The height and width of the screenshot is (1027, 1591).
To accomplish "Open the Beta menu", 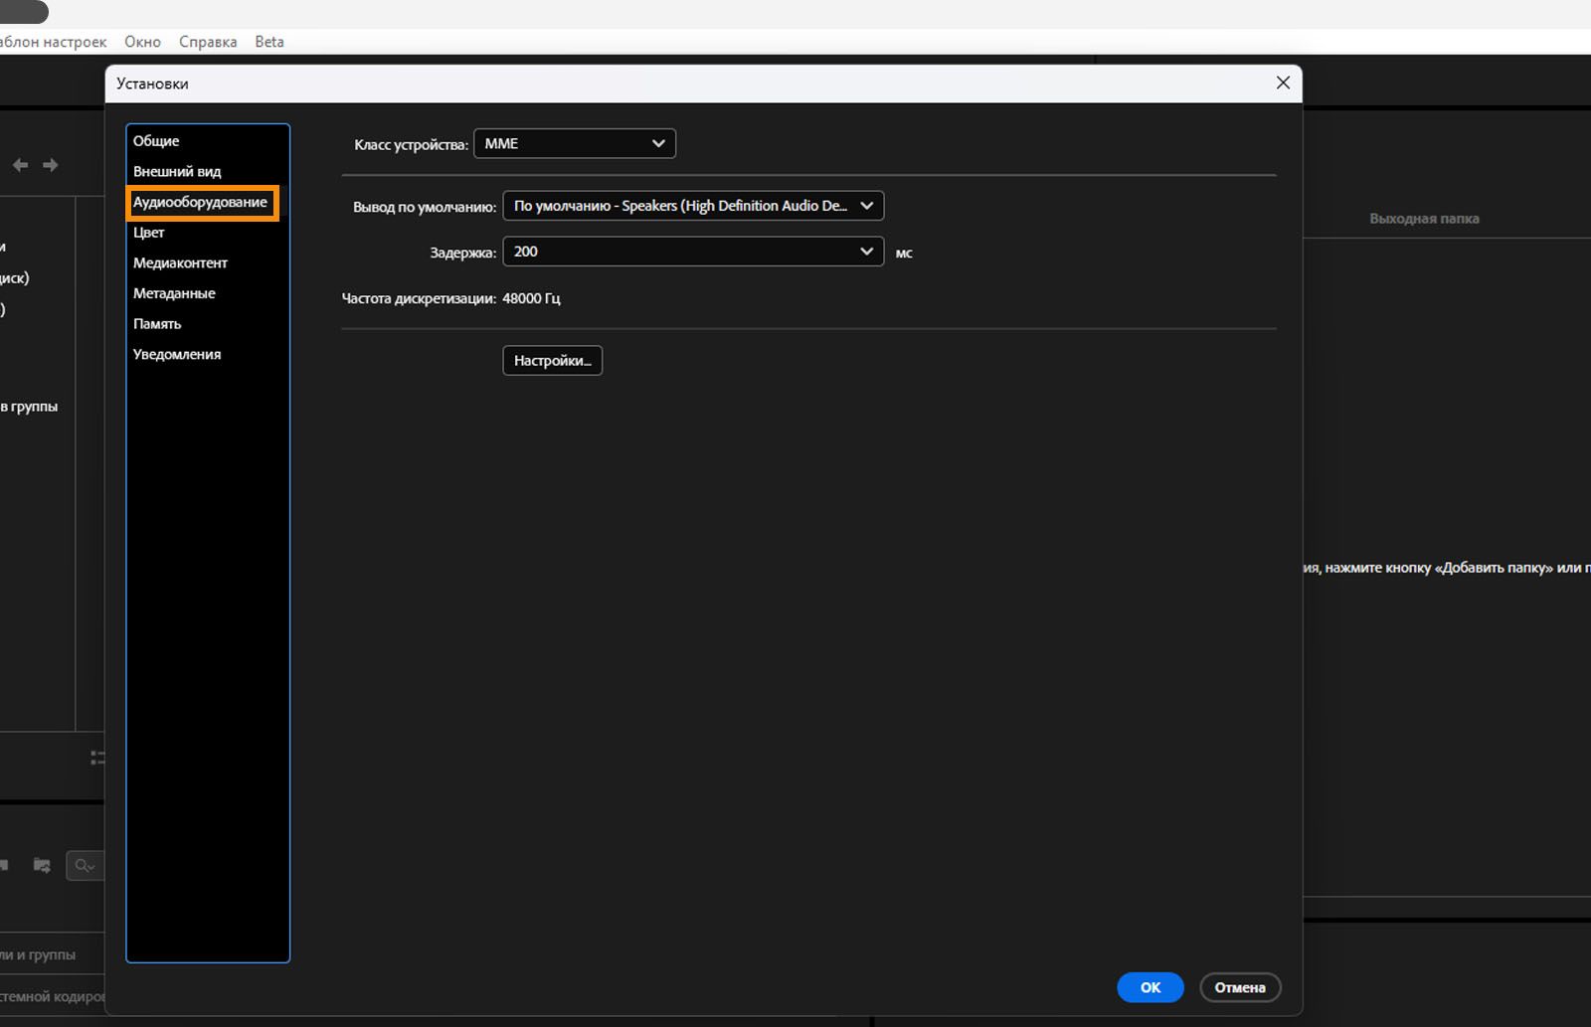I will tap(269, 42).
